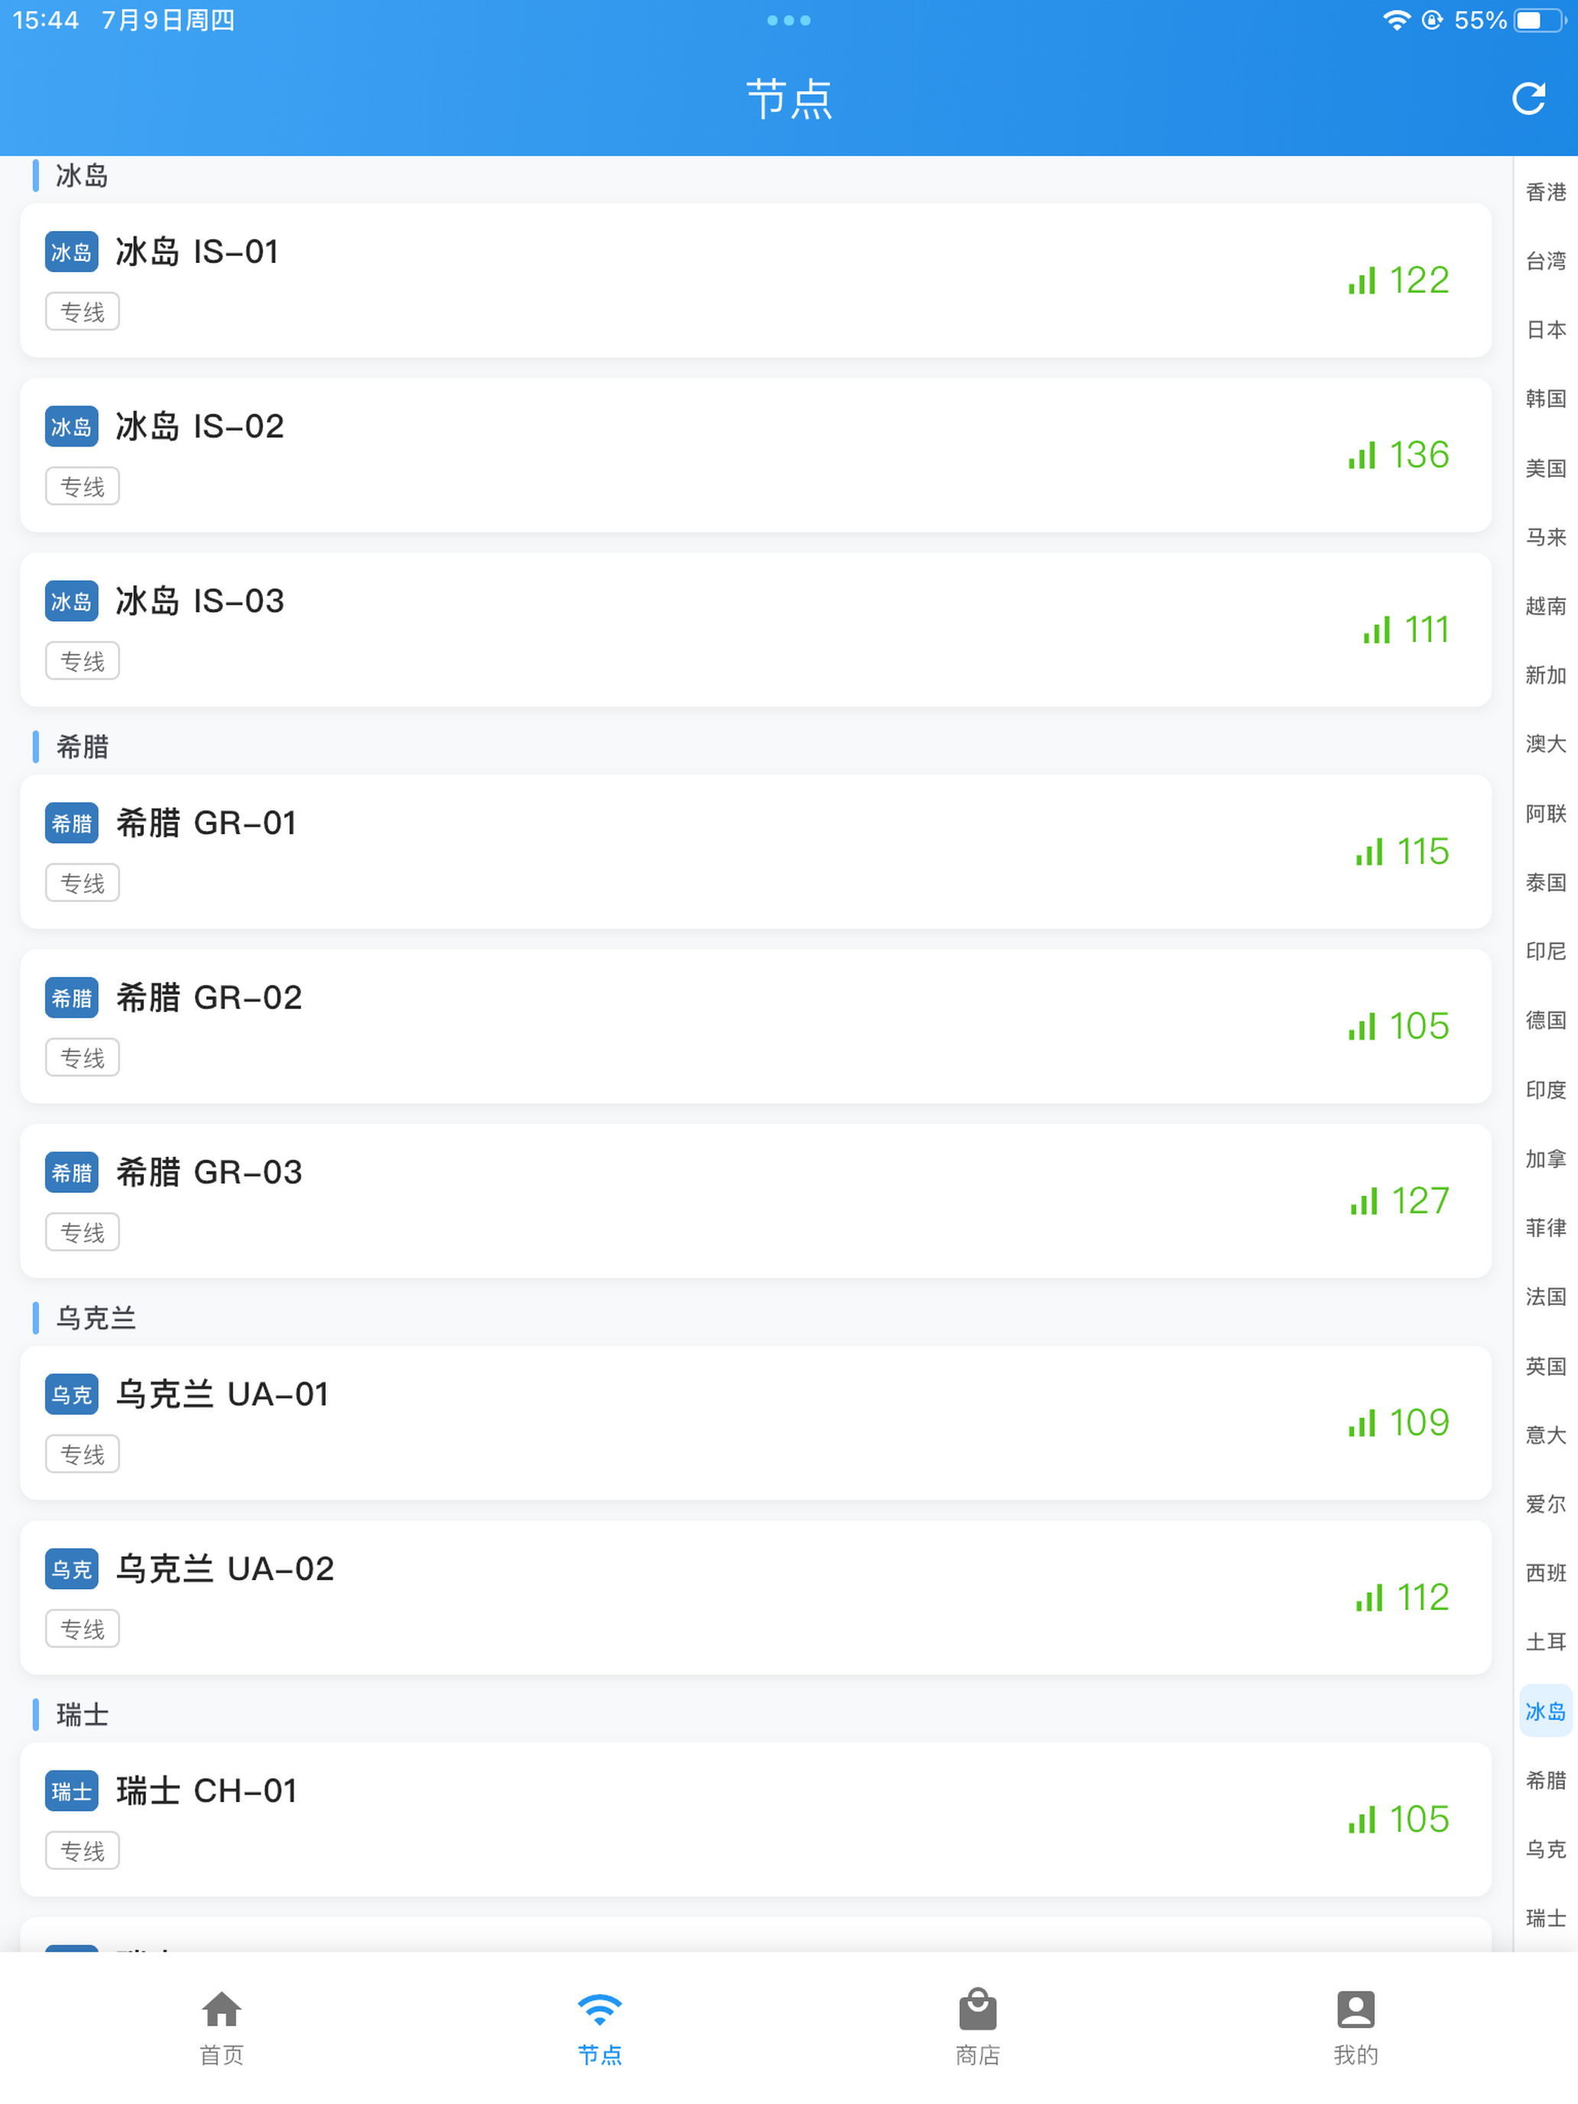The image size is (1578, 2104).
Task: Jump to 德国 in the side index
Action: [1544, 1021]
